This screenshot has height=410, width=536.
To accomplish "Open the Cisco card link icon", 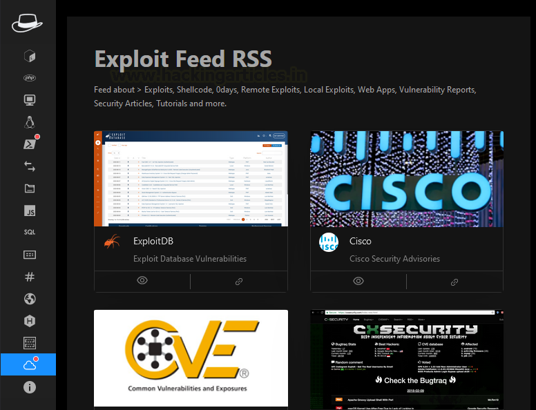I will pyautogui.click(x=454, y=282).
